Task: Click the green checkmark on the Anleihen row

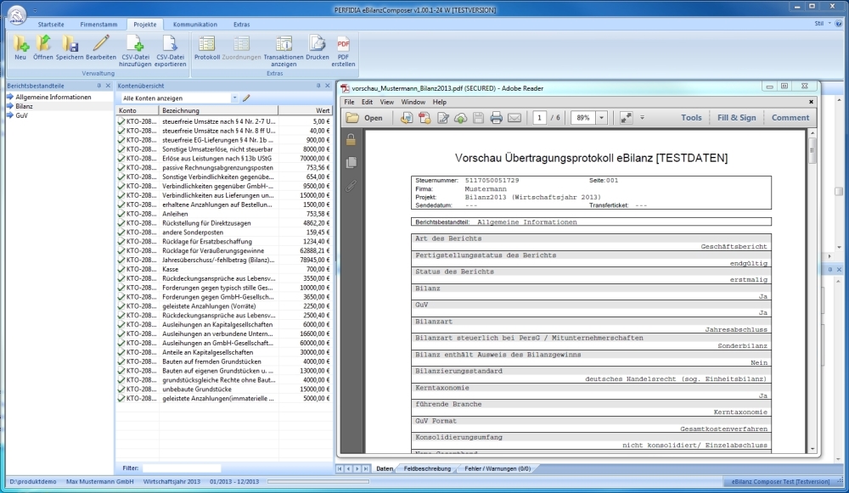Action: click(x=121, y=214)
